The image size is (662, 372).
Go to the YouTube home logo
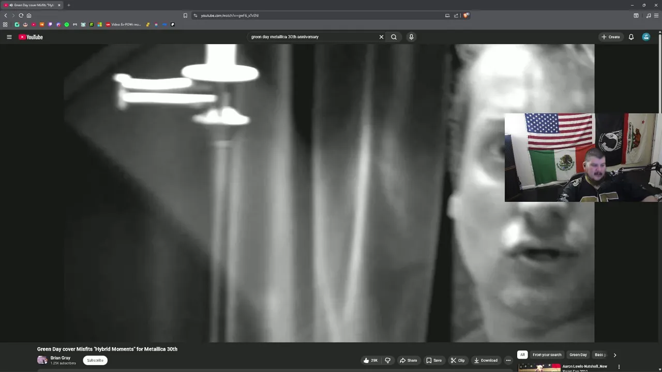click(x=31, y=37)
